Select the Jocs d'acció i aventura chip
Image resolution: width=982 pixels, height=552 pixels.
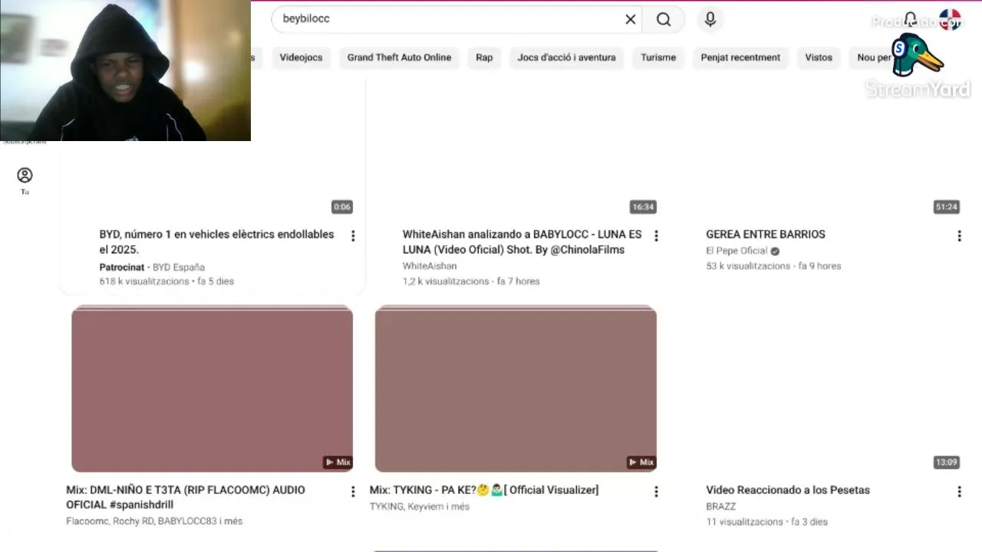pyautogui.click(x=566, y=58)
